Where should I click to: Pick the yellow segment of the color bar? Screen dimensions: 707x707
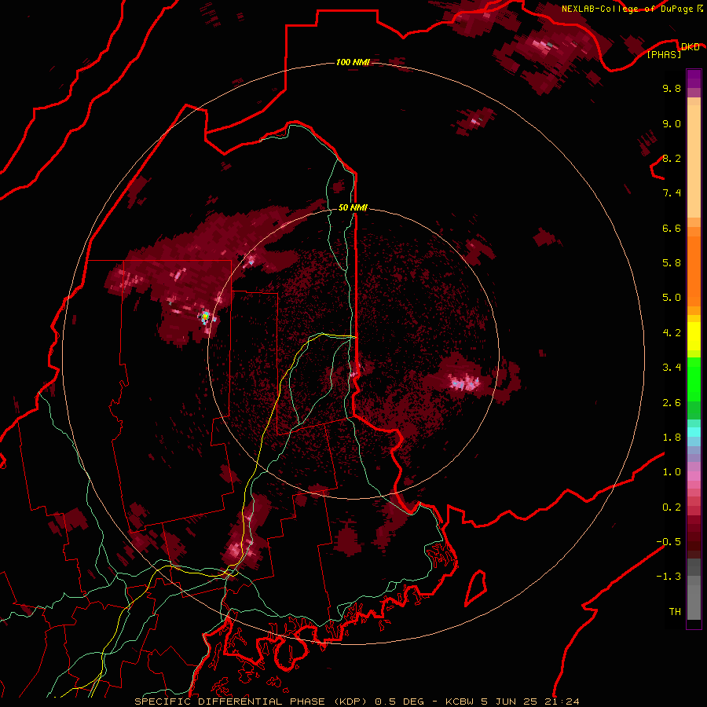(694, 336)
